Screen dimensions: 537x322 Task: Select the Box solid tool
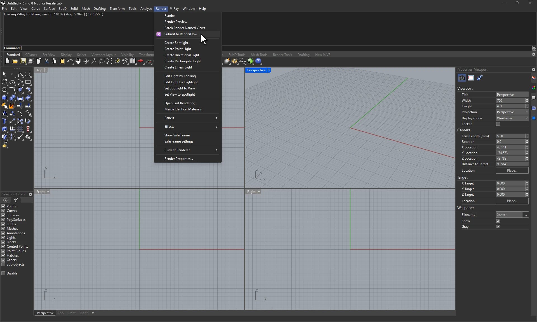(4, 98)
